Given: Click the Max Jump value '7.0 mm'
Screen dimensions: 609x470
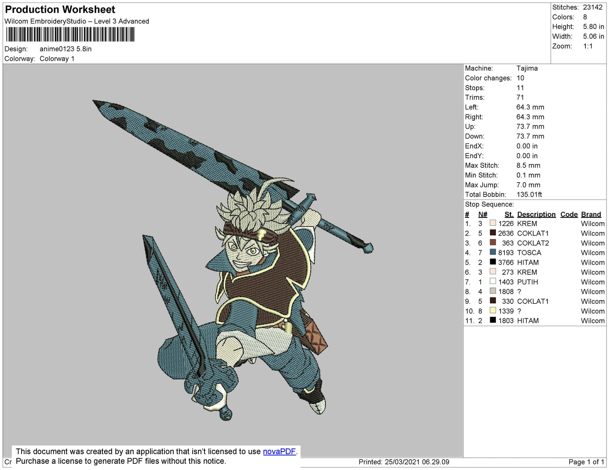Looking at the screenshot, I should (528, 185).
